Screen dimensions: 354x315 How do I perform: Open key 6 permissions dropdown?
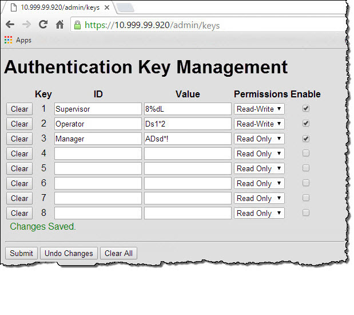259,183
